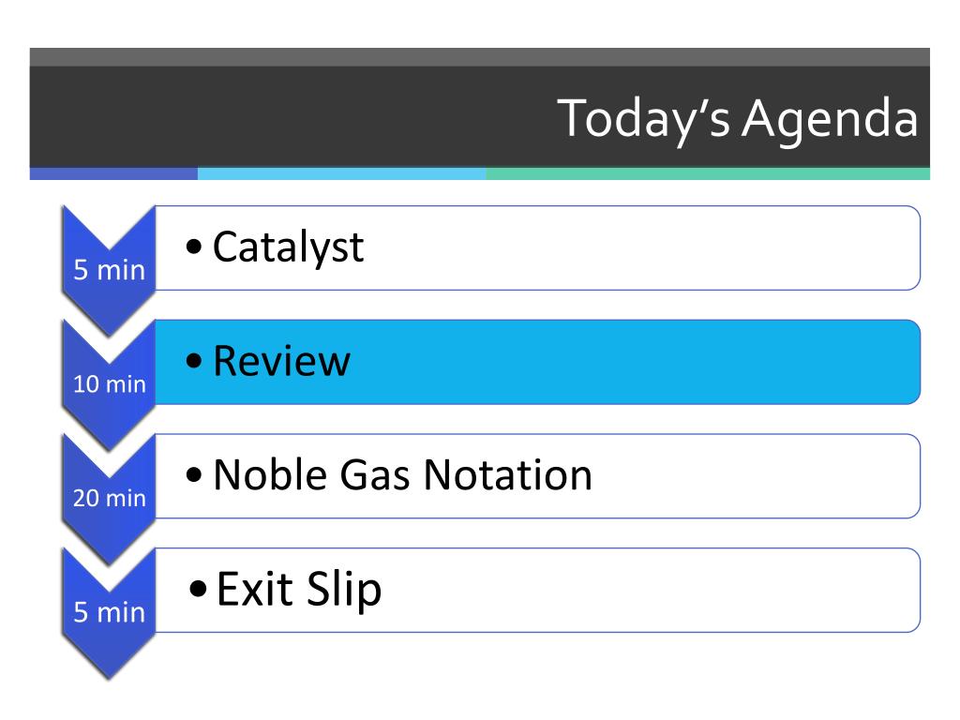Click the Exit Slip text
The width and height of the screenshot is (960, 720).
(x=299, y=590)
